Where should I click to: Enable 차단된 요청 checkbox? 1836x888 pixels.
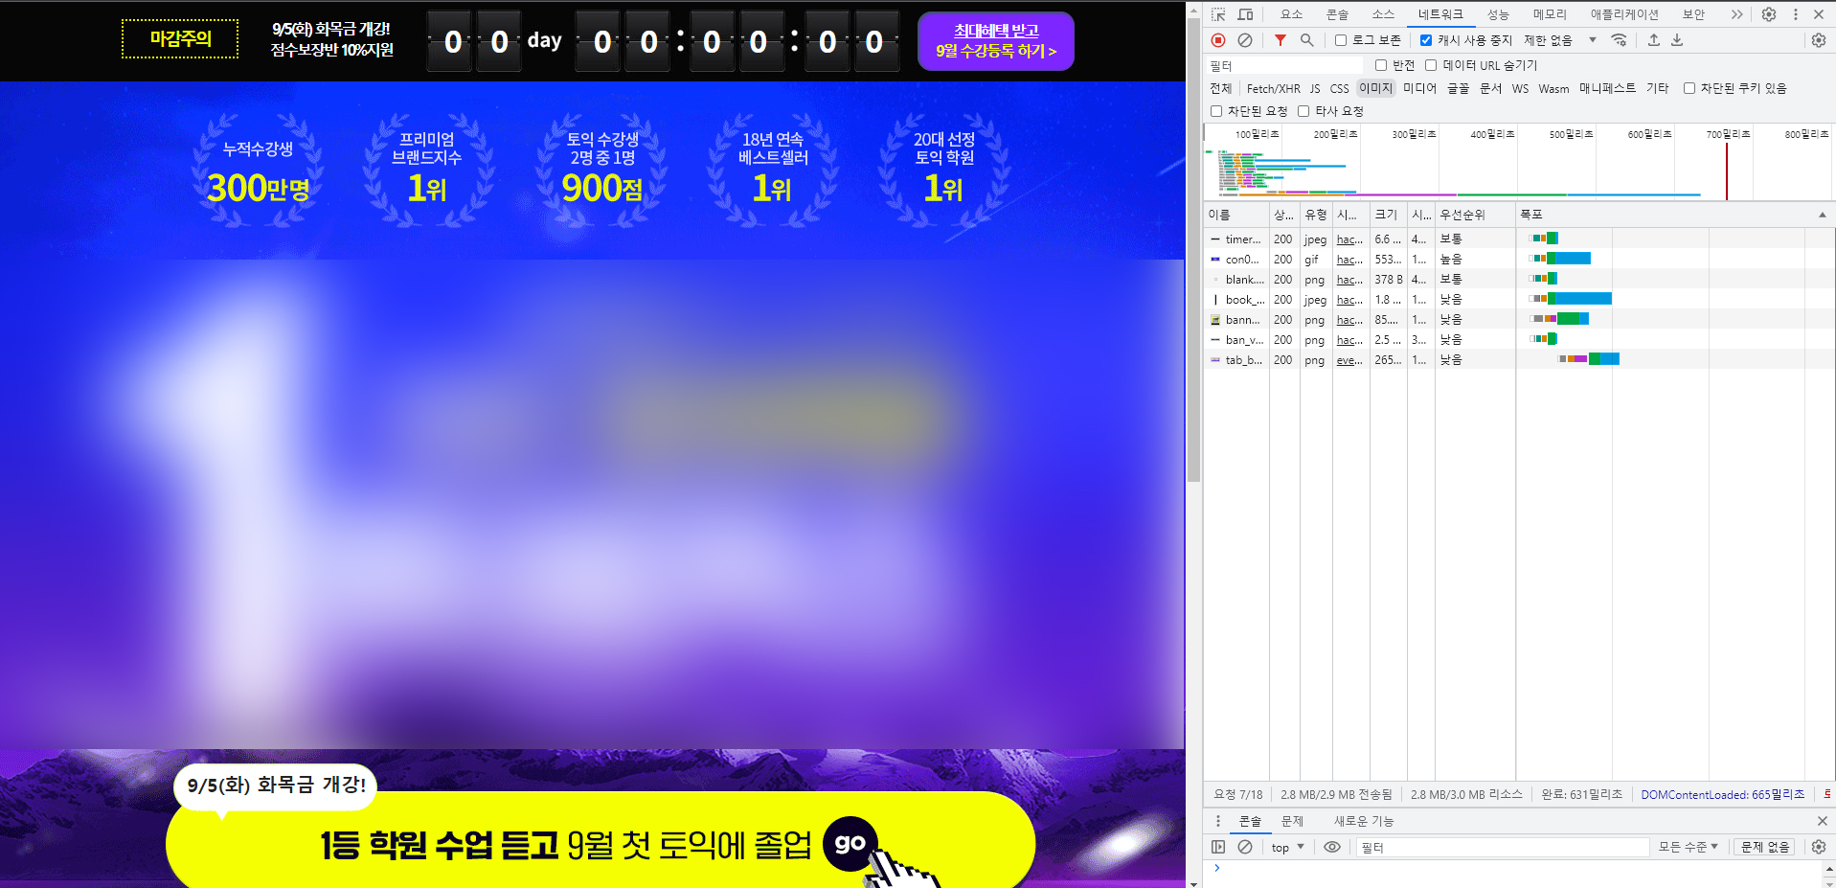point(1216,111)
